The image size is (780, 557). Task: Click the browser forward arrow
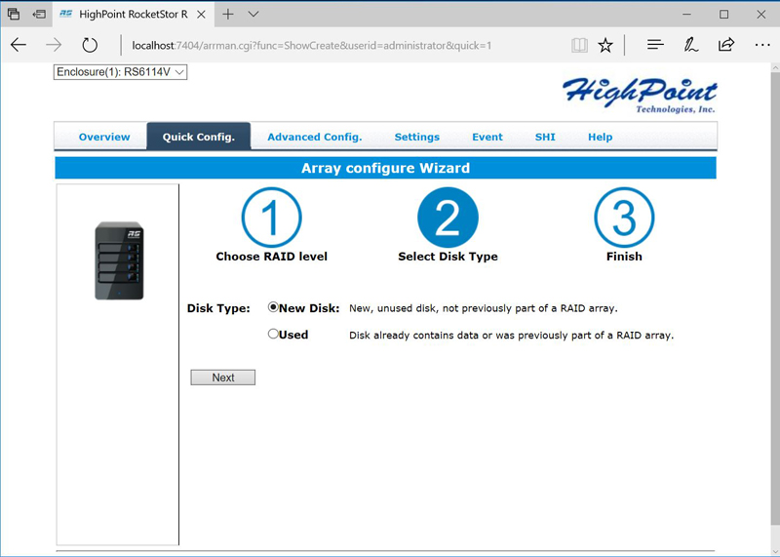pos(54,45)
